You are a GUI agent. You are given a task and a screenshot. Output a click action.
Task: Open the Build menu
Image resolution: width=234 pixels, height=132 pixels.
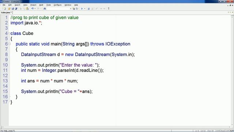coord(41,5)
